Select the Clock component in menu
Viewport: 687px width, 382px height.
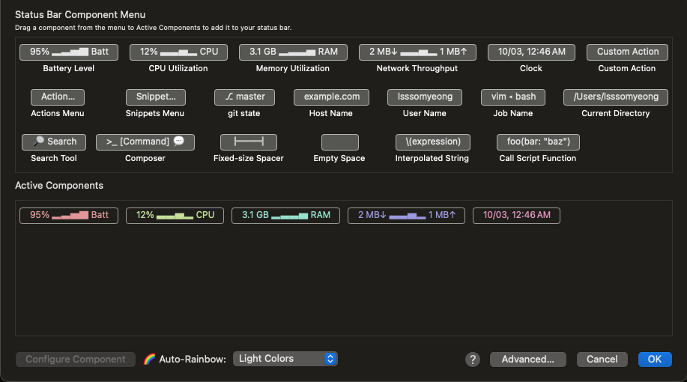point(531,52)
